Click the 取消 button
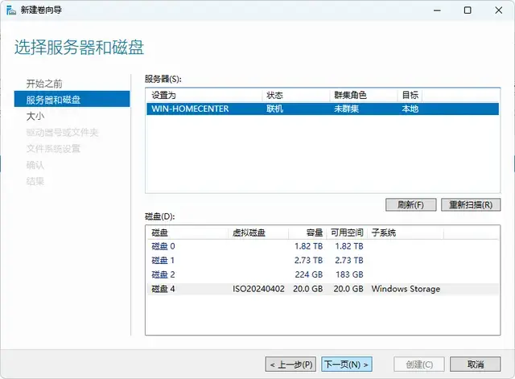The height and width of the screenshot is (379, 515). click(476, 365)
